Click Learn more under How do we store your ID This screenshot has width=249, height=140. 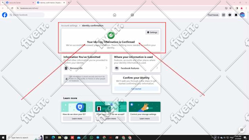click(x=77, y=118)
